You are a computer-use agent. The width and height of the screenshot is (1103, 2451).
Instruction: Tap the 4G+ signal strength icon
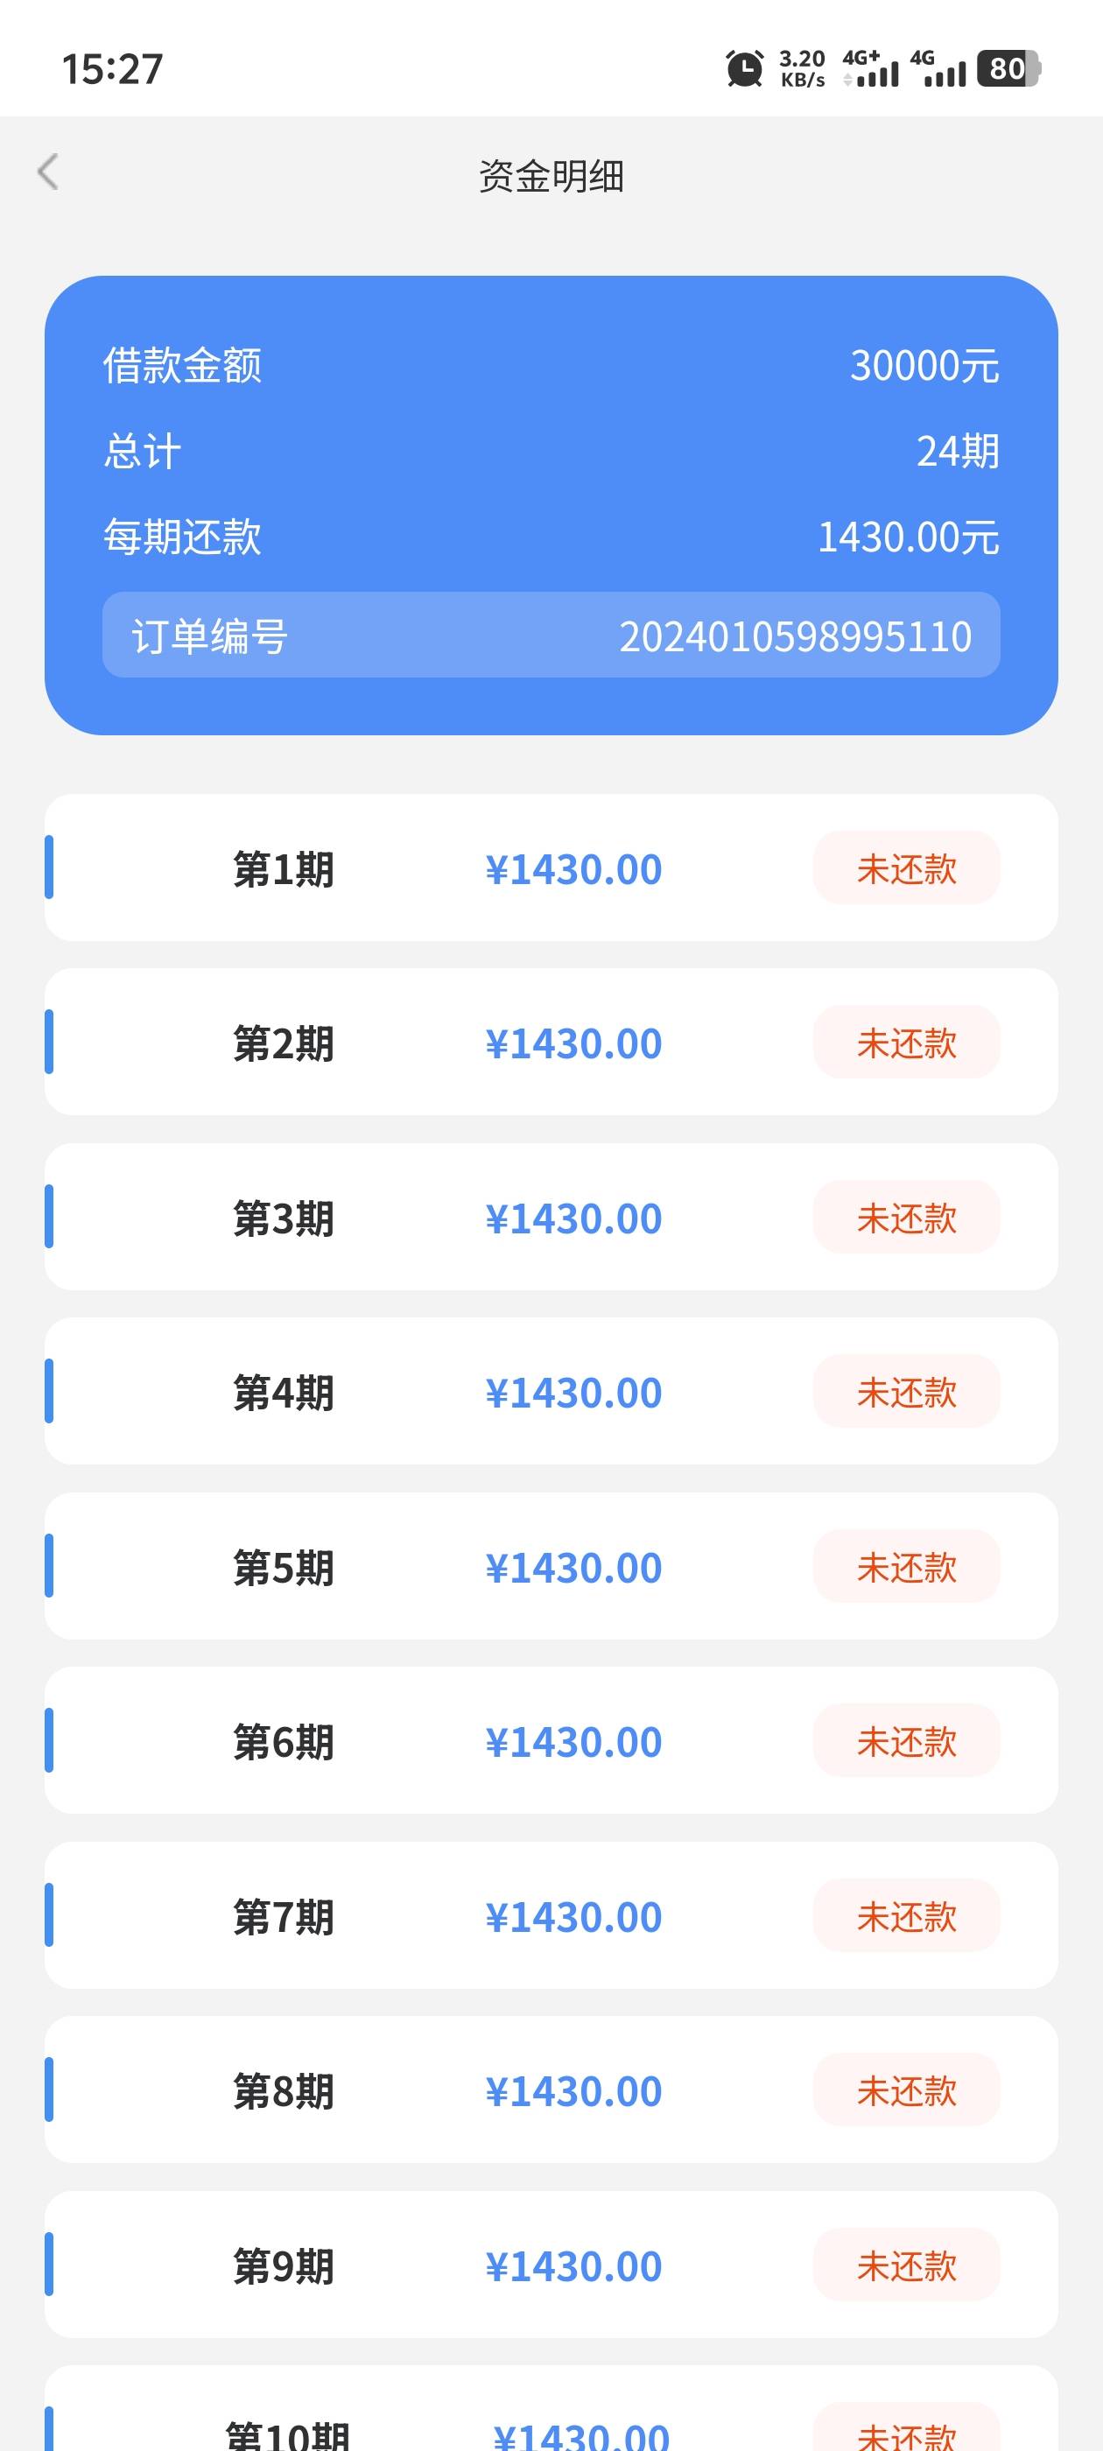point(870,69)
